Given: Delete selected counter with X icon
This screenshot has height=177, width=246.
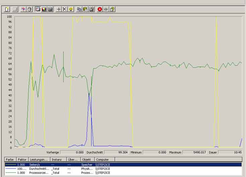Looking at the screenshot, I should coord(64,9).
